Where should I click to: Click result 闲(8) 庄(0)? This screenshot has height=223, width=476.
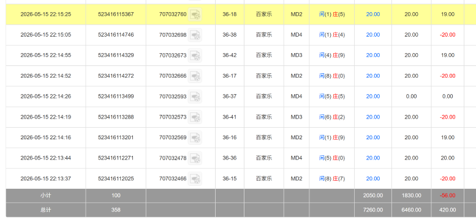coord(332,76)
